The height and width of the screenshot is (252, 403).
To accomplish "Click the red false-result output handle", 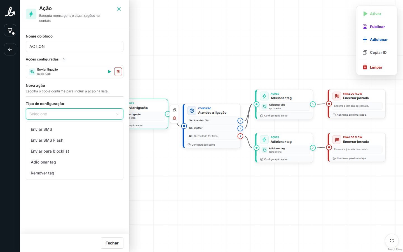I will [x=240, y=136].
